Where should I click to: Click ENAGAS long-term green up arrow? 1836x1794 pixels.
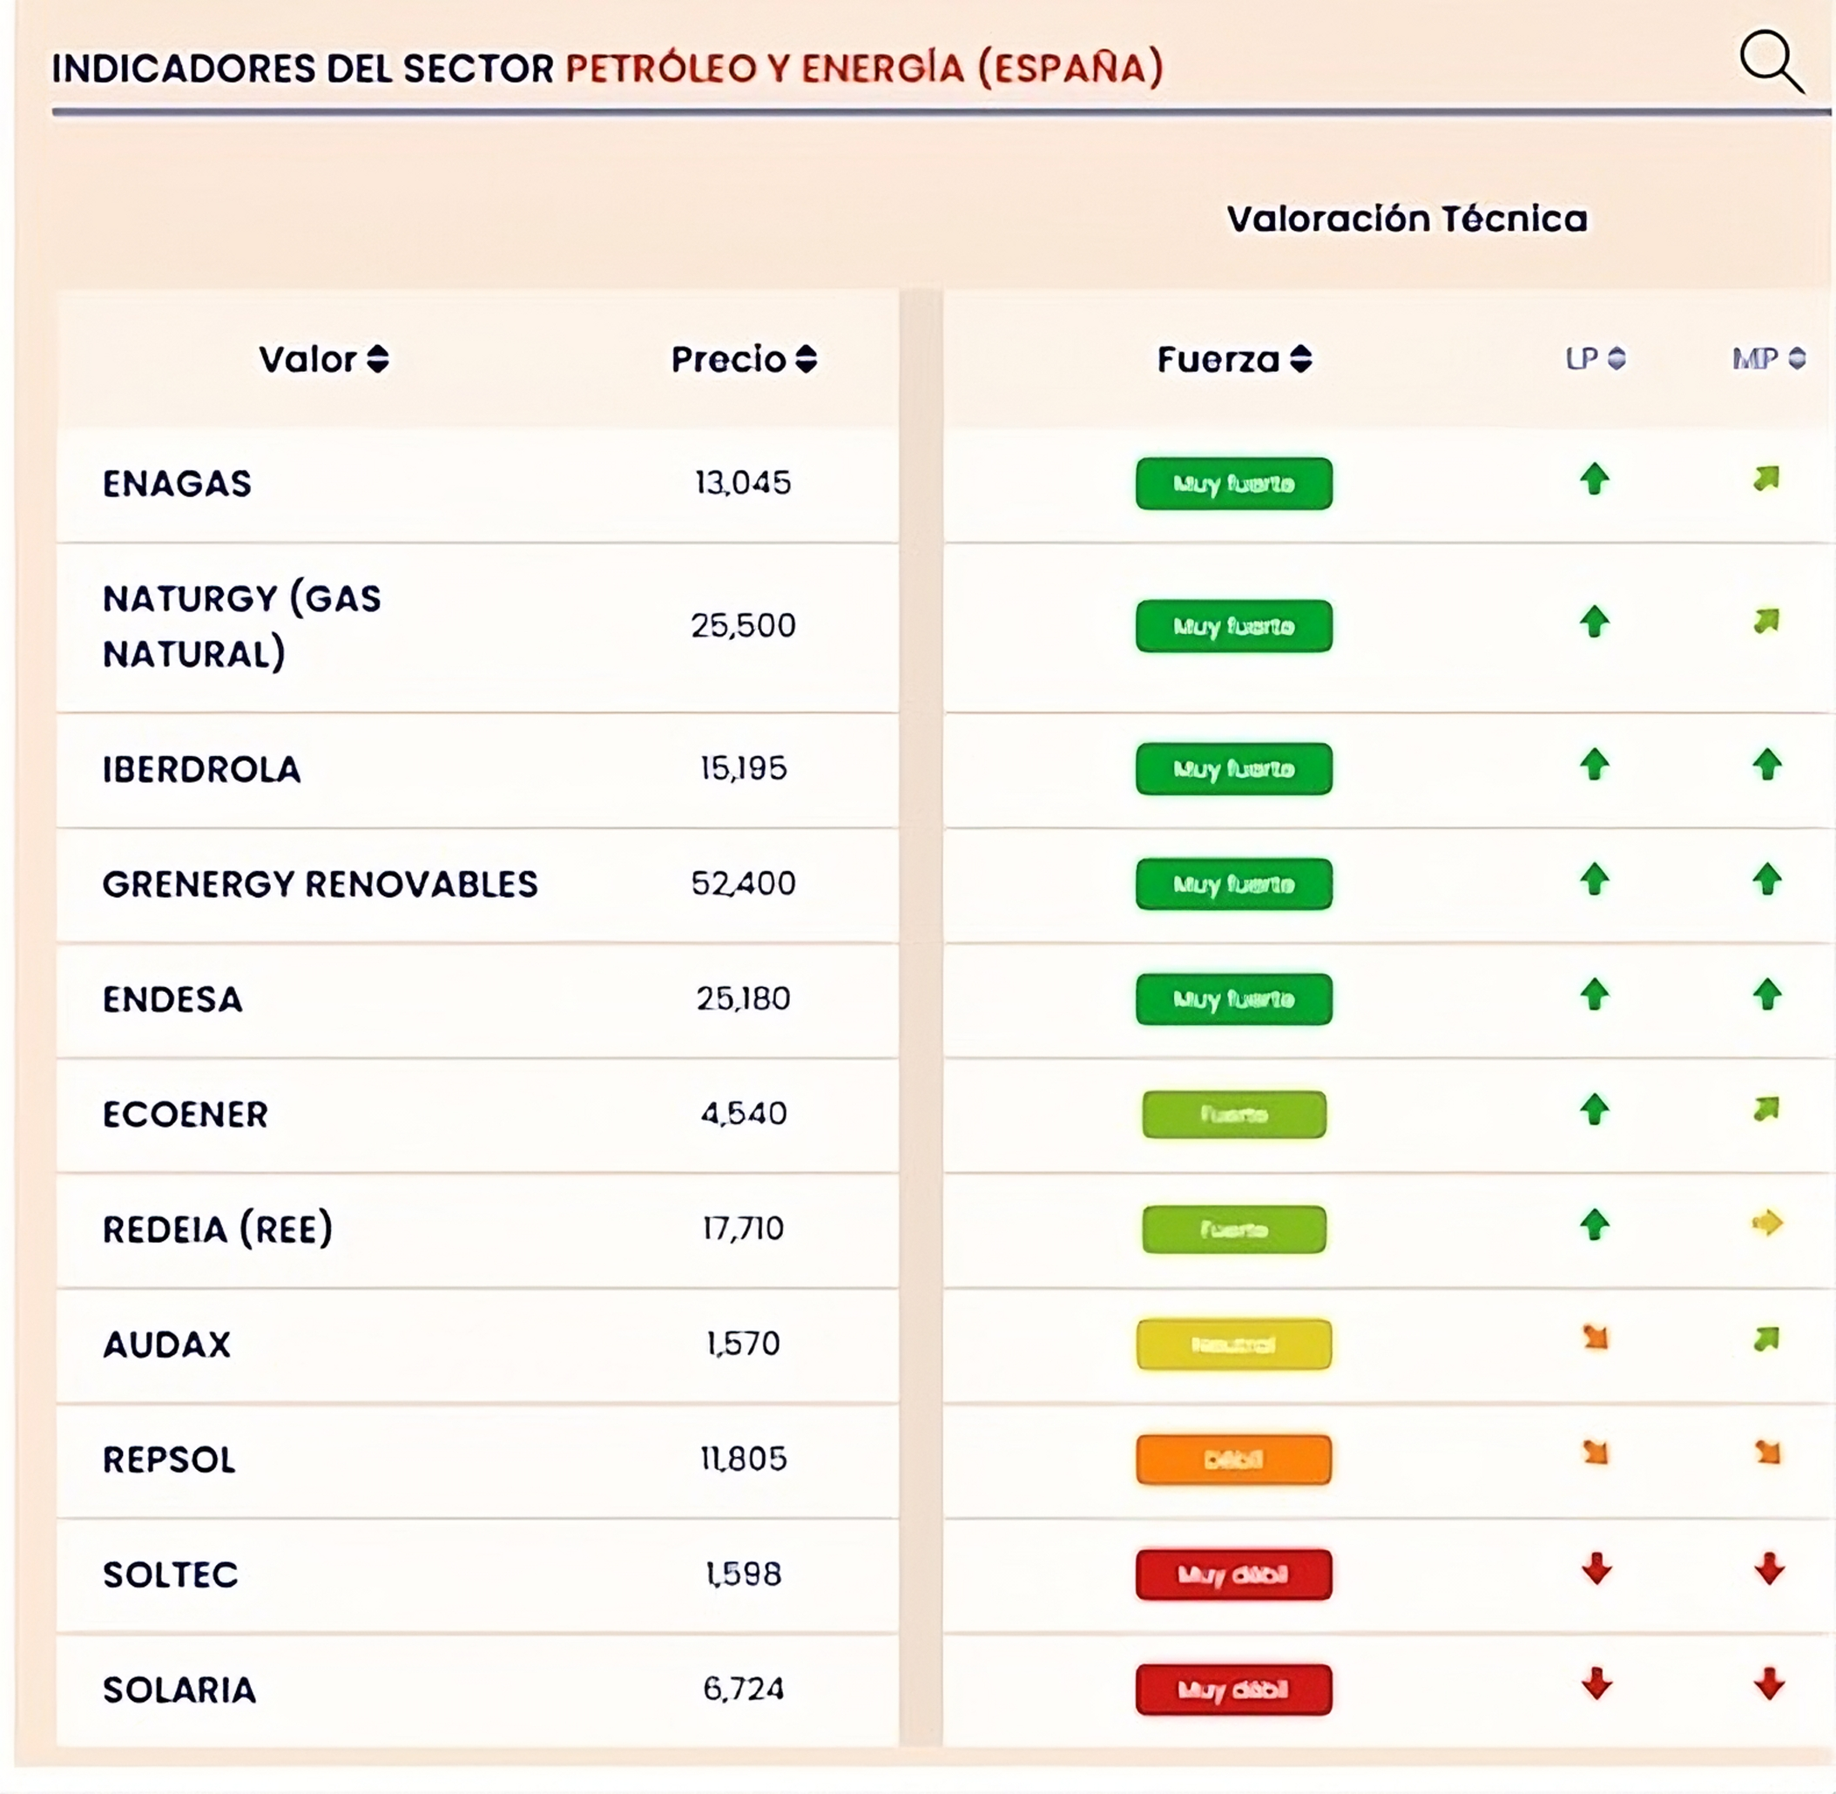pos(1594,480)
